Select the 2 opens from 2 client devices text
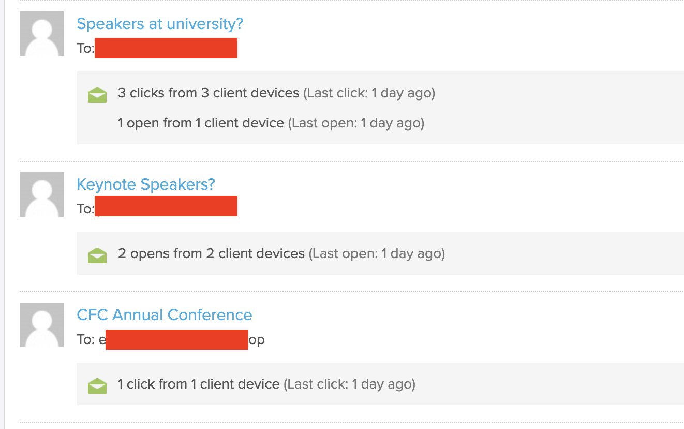 (211, 254)
